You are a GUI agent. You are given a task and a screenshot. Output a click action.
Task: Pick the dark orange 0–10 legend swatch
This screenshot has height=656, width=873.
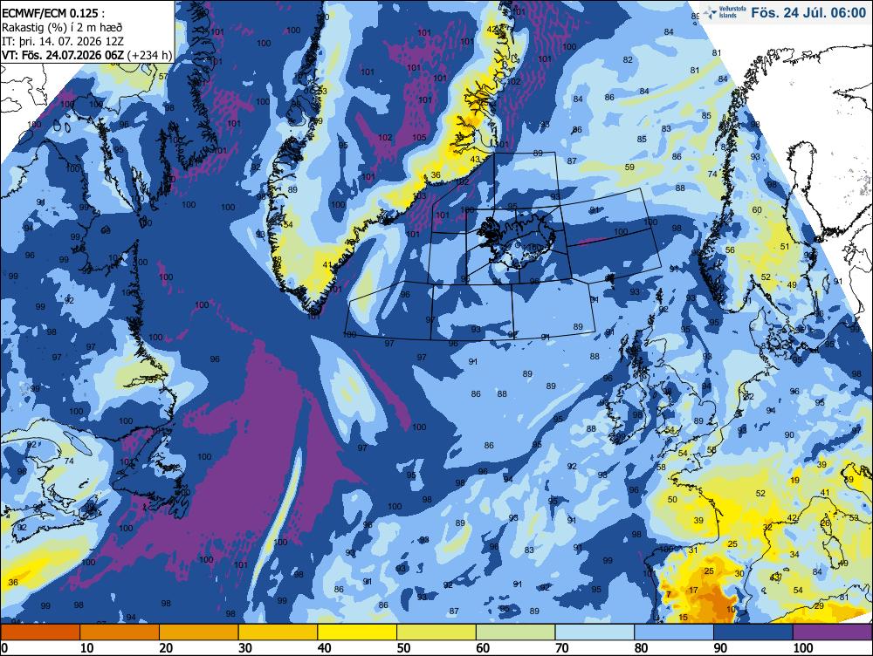(41, 632)
